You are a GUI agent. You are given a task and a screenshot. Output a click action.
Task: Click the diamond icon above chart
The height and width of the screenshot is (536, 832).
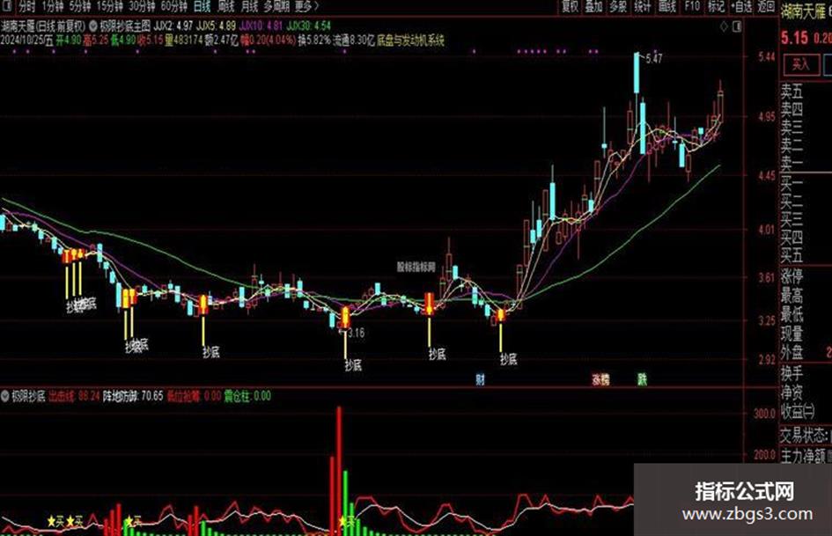tap(724, 26)
